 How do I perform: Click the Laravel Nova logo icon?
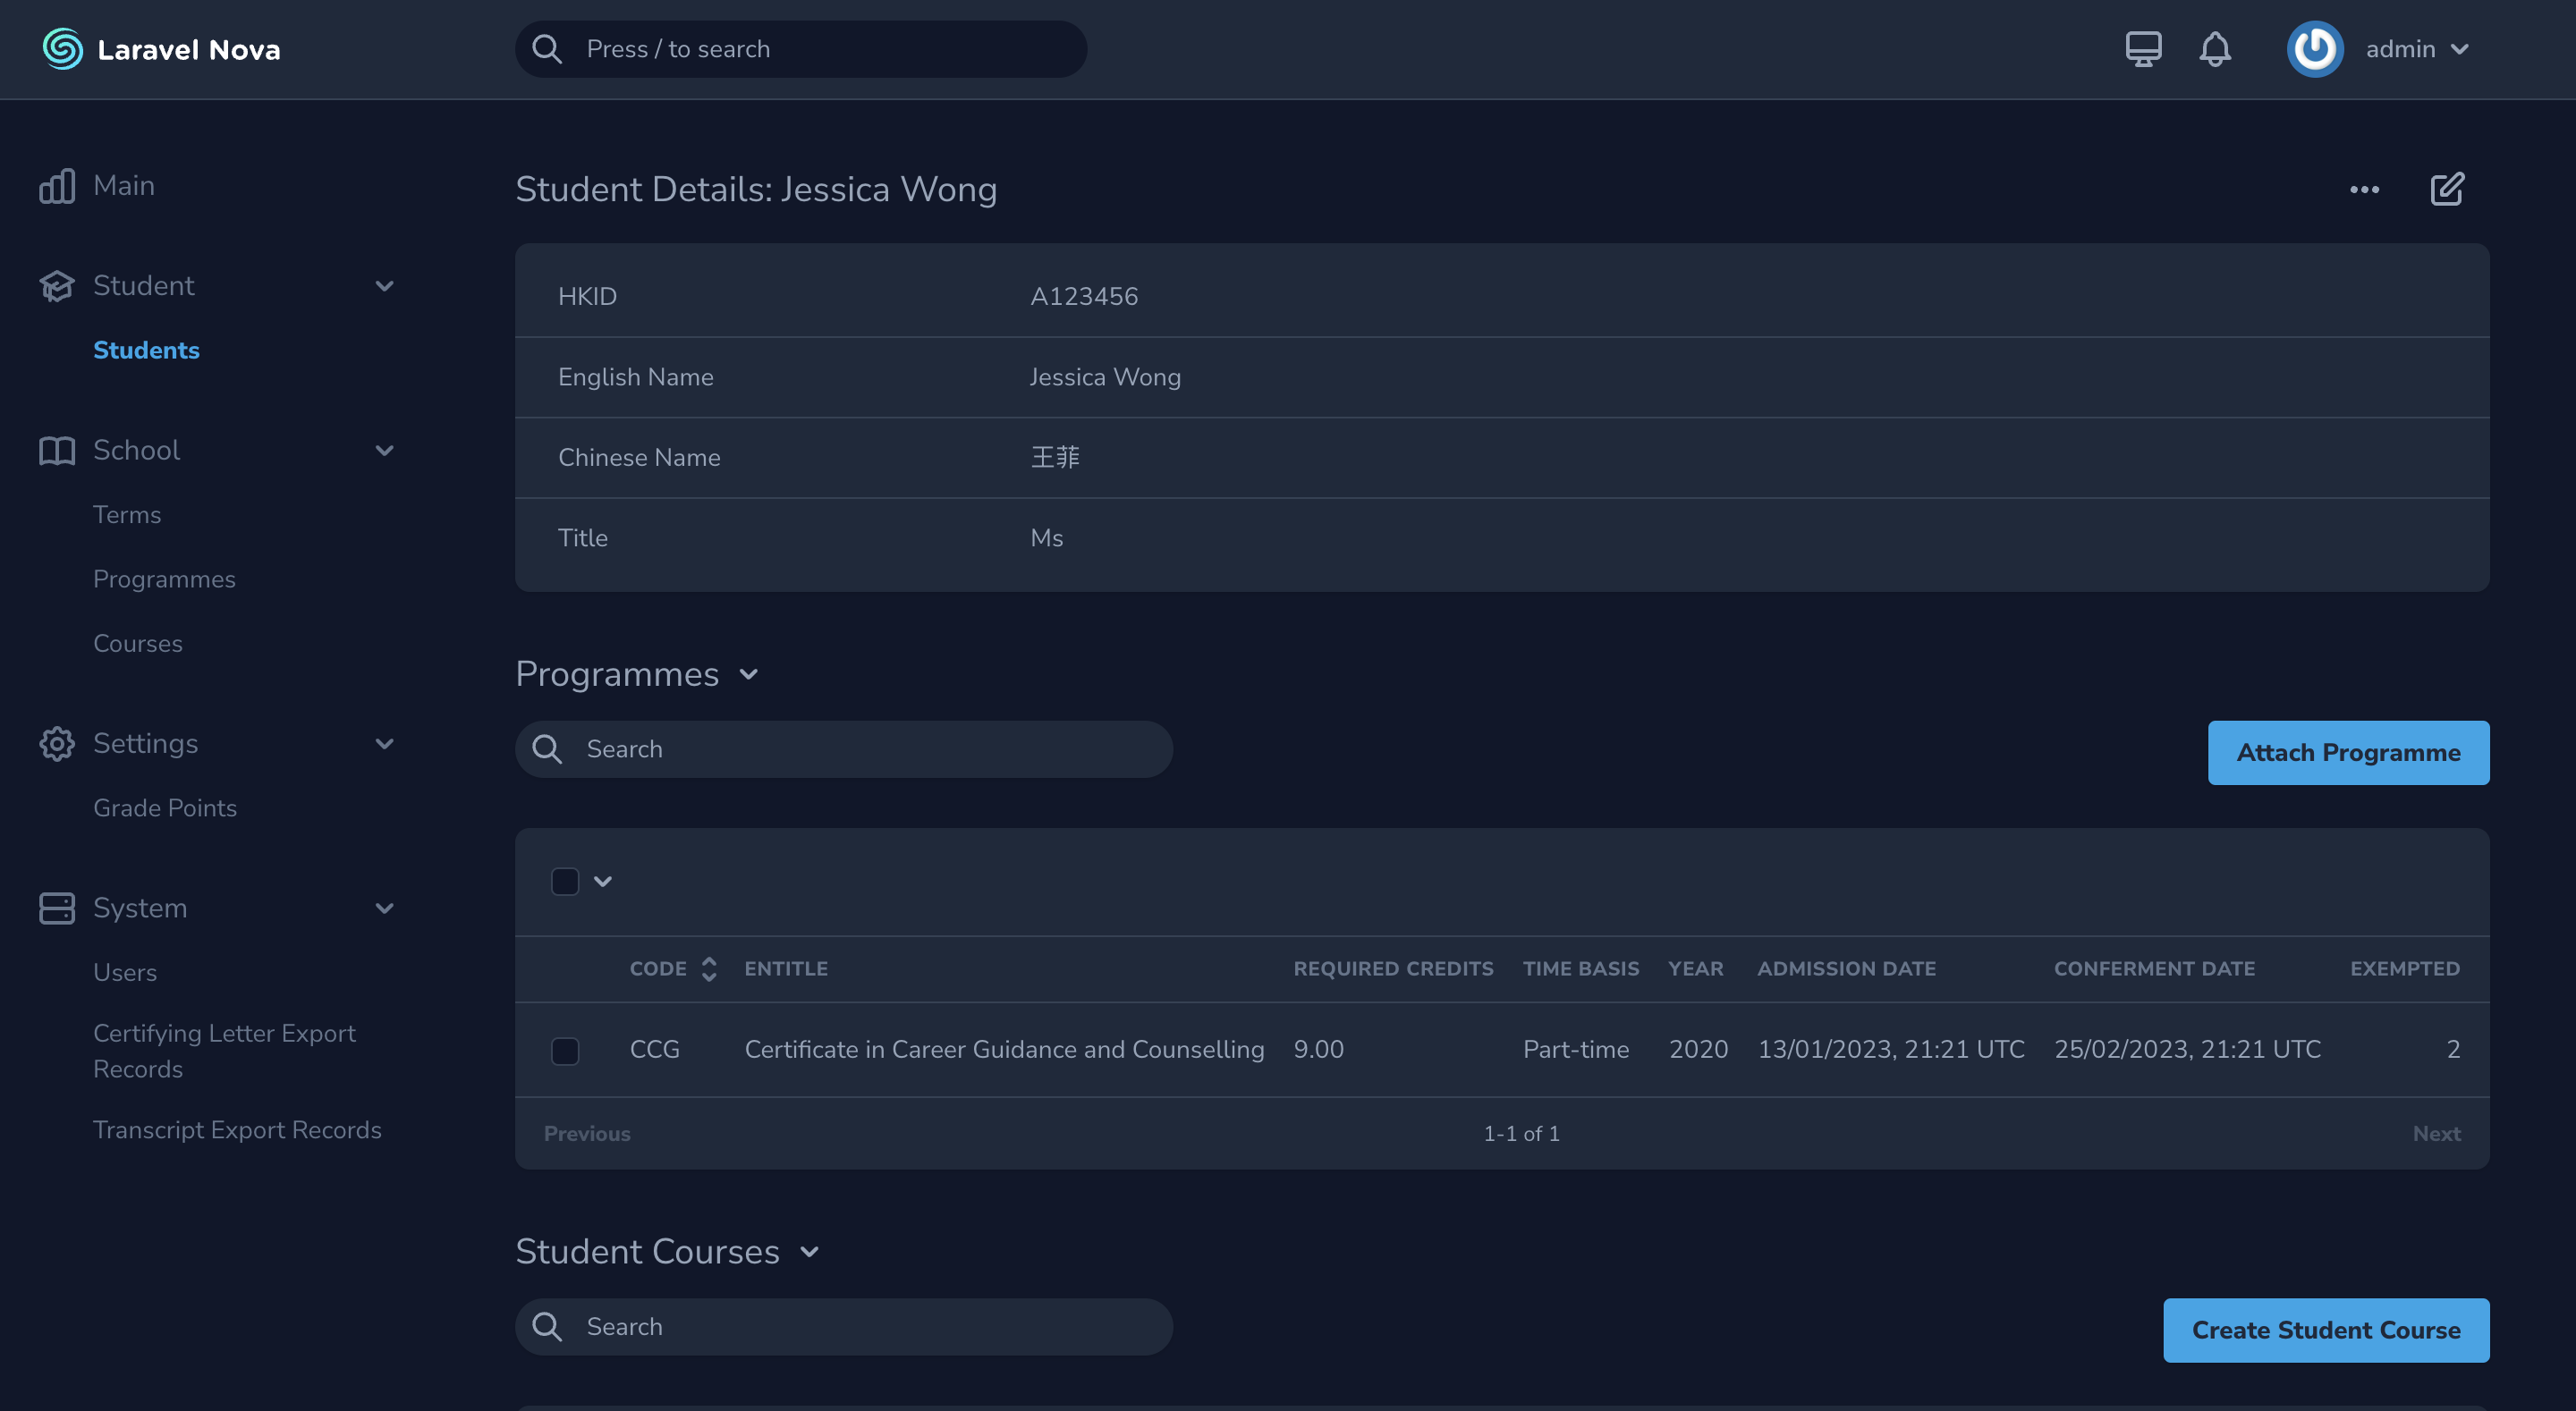point(62,49)
